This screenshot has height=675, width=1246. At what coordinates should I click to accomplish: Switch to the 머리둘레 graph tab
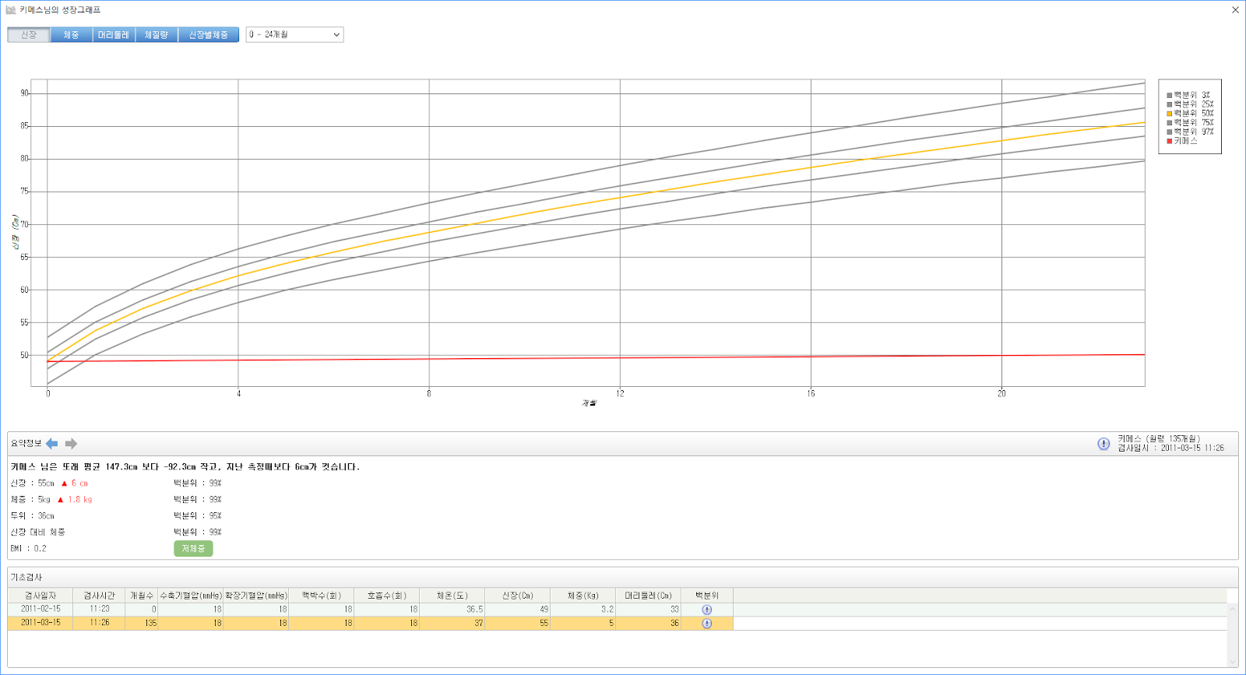114,35
